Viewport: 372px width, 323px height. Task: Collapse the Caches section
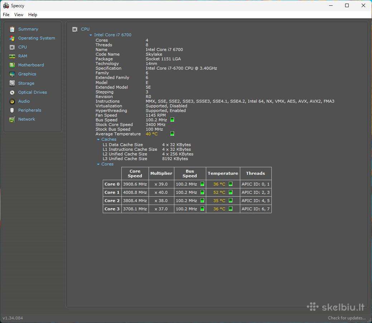pos(98,139)
